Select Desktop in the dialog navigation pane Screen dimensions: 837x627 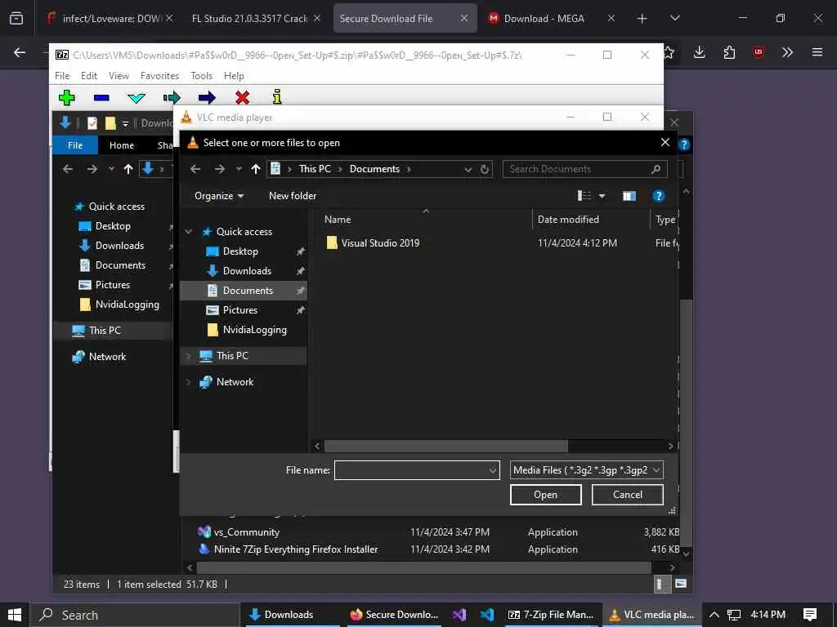(240, 251)
